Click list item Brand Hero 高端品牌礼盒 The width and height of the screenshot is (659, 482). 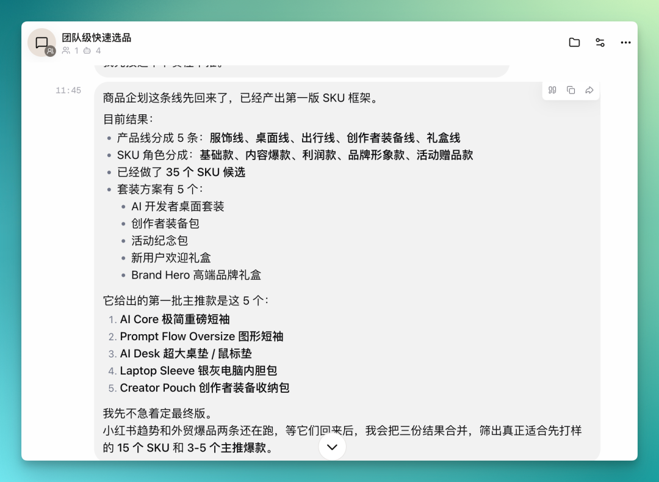pyautogui.click(x=196, y=275)
